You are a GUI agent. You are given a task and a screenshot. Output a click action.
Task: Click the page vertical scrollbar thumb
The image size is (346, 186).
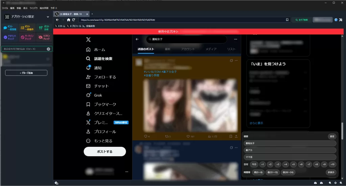[x=342, y=131]
